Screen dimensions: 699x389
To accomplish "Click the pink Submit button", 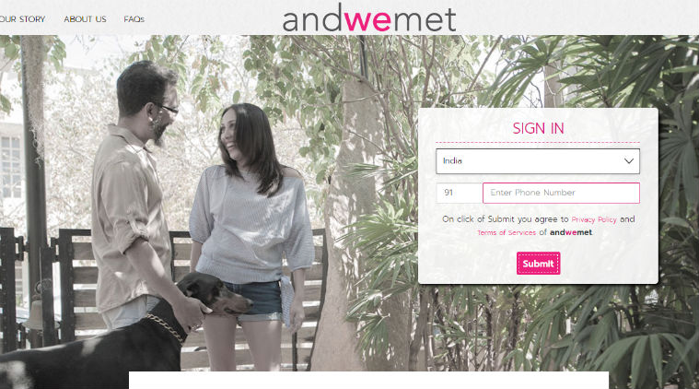I will 538,264.
